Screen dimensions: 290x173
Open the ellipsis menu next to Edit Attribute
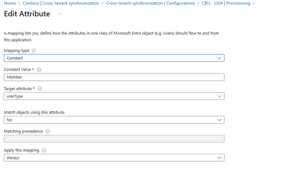pyautogui.click(x=60, y=14)
